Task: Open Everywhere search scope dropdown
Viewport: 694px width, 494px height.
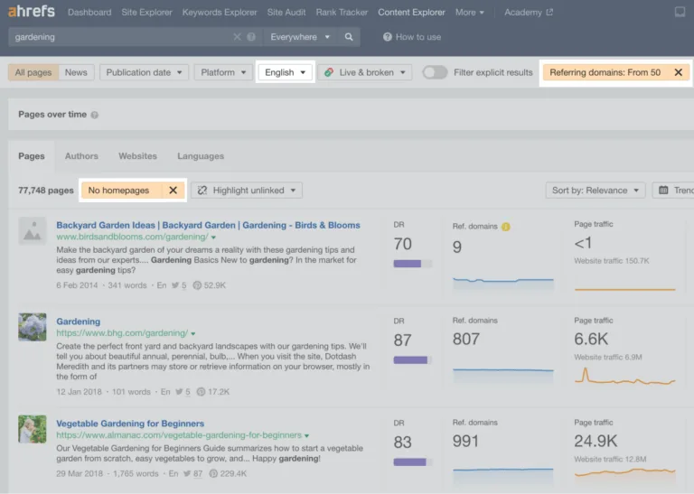Action: [x=300, y=37]
